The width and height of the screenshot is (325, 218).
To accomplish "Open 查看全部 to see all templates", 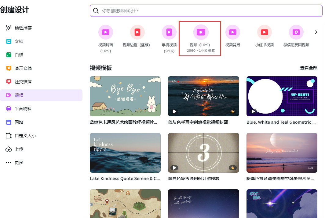I will tap(309, 68).
